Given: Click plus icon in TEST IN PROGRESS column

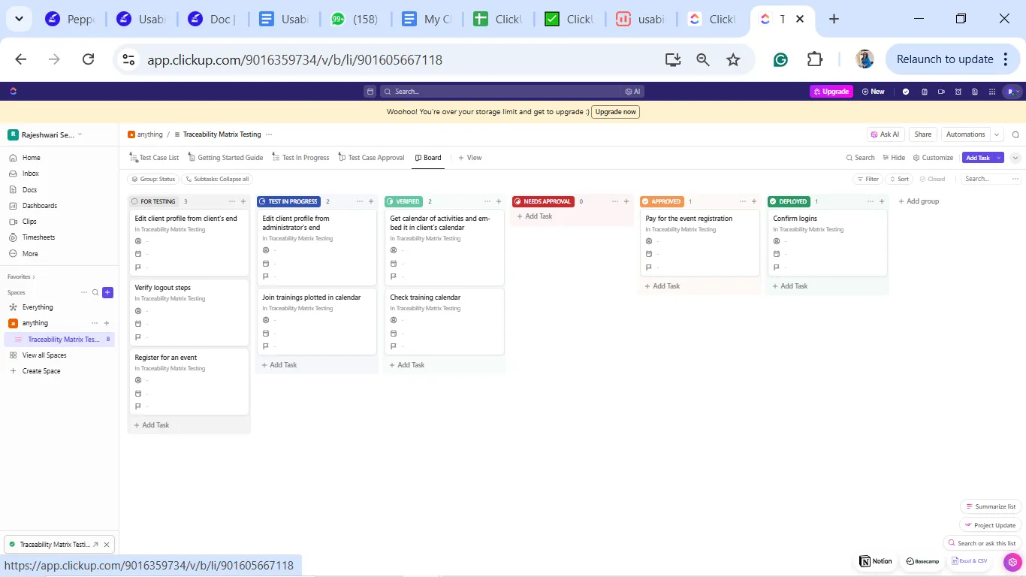Looking at the screenshot, I should click(x=371, y=201).
